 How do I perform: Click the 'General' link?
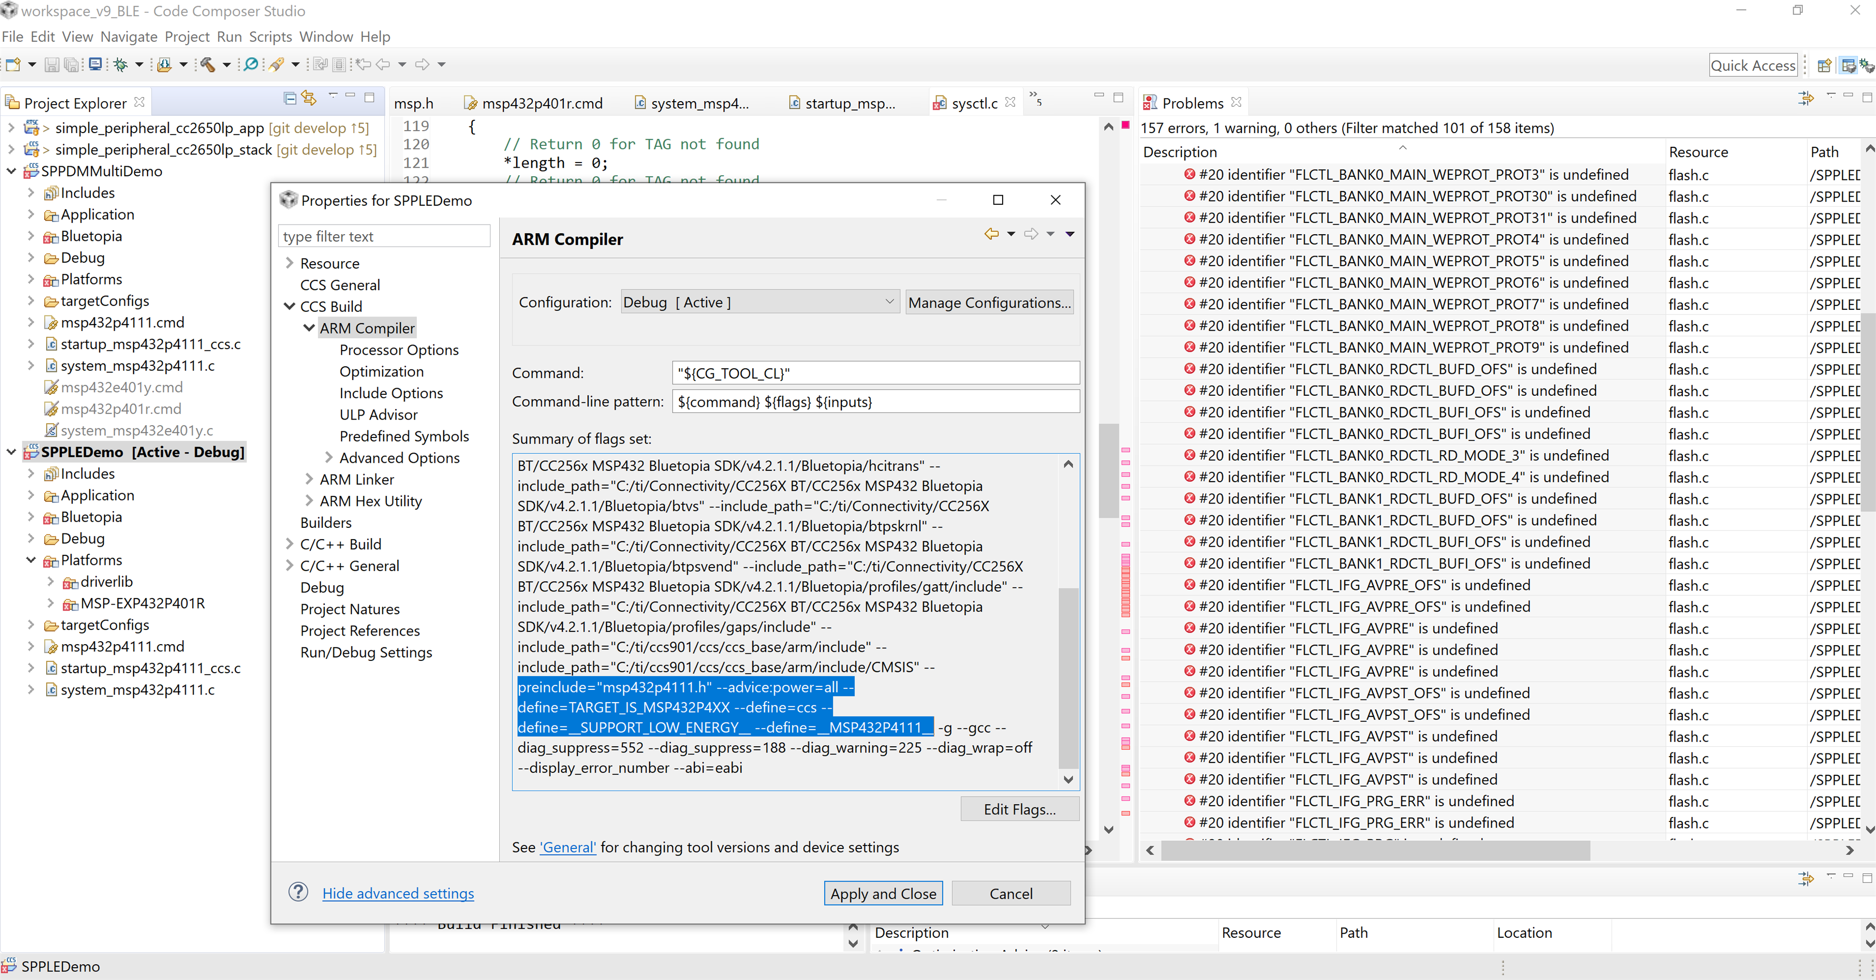(568, 847)
